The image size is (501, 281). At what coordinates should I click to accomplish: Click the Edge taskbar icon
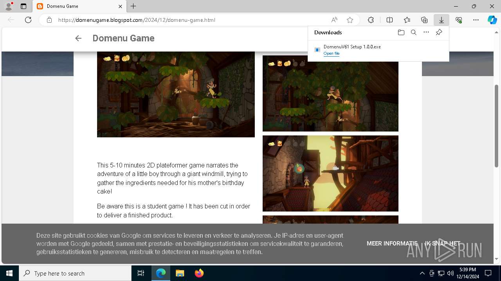pyautogui.click(x=161, y=273)
